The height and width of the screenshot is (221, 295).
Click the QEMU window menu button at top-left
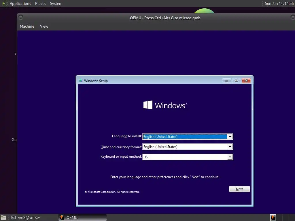(x=21, y=18)
